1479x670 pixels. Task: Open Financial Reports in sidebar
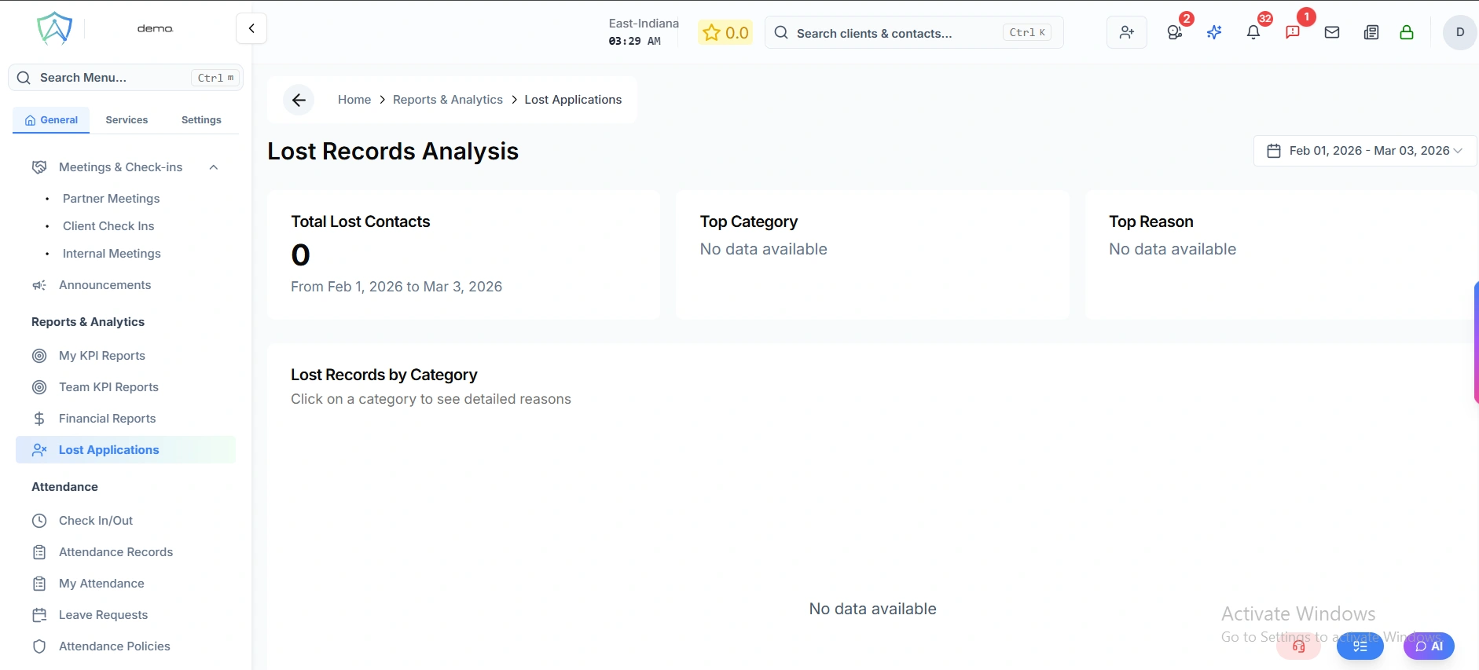107,419
